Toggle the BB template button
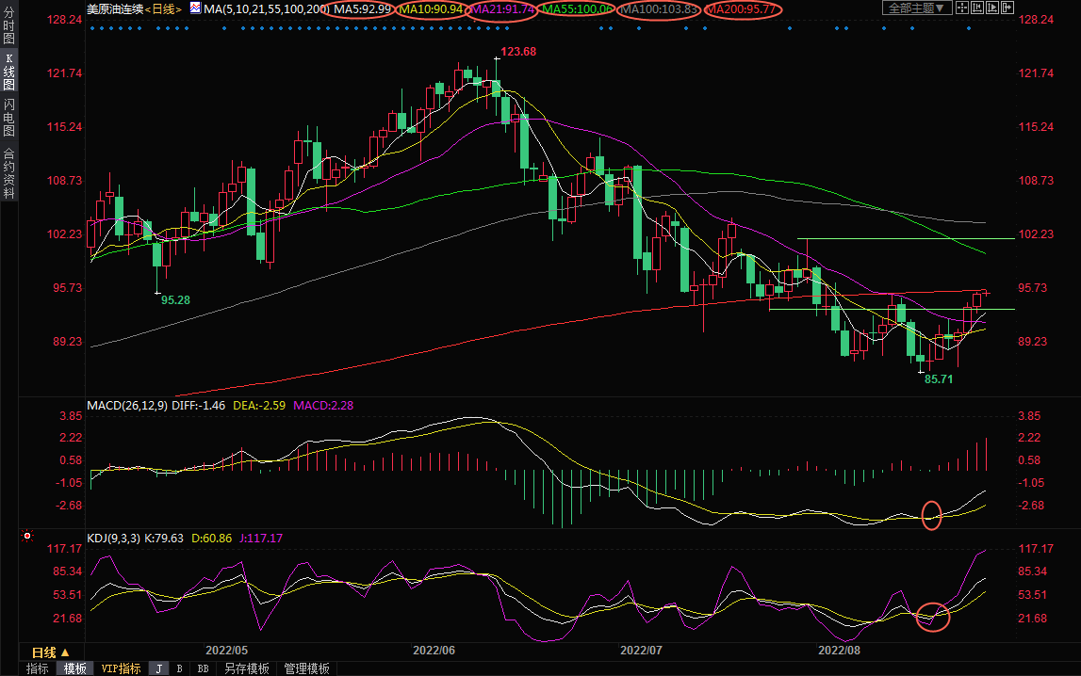 point(203,668)
